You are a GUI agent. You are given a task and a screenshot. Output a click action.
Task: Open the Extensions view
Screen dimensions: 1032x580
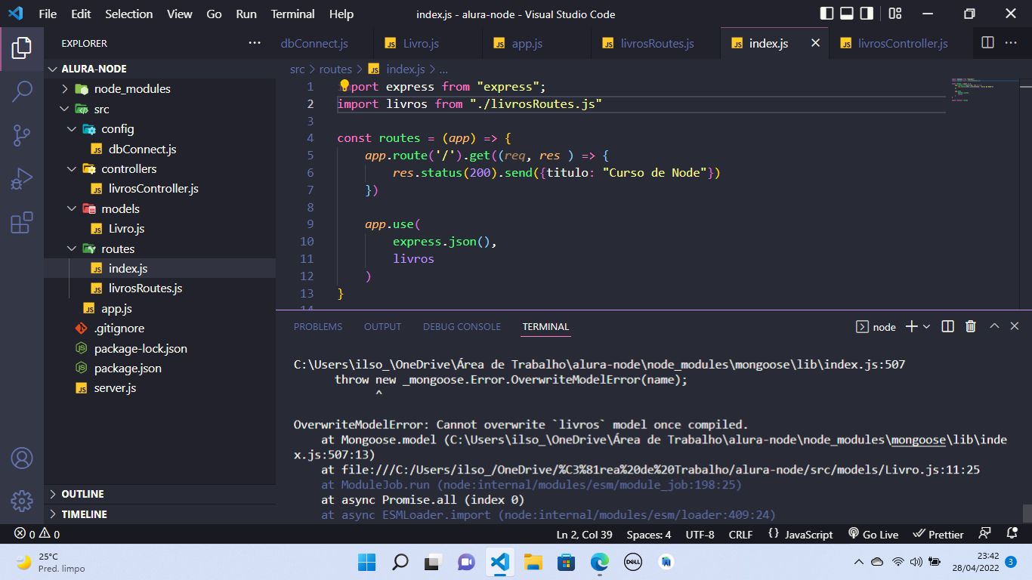[22, 222]
